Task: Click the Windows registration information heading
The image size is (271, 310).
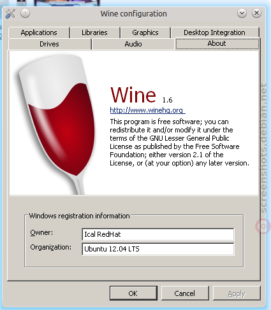Action: point(79,216)
